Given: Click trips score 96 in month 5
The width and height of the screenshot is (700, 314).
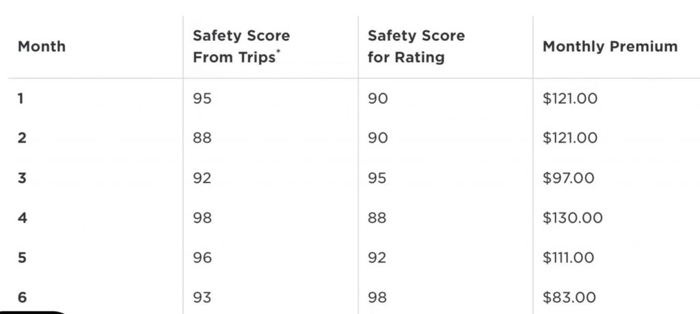Looking at the screenshot, I should (x=202, y=257).
